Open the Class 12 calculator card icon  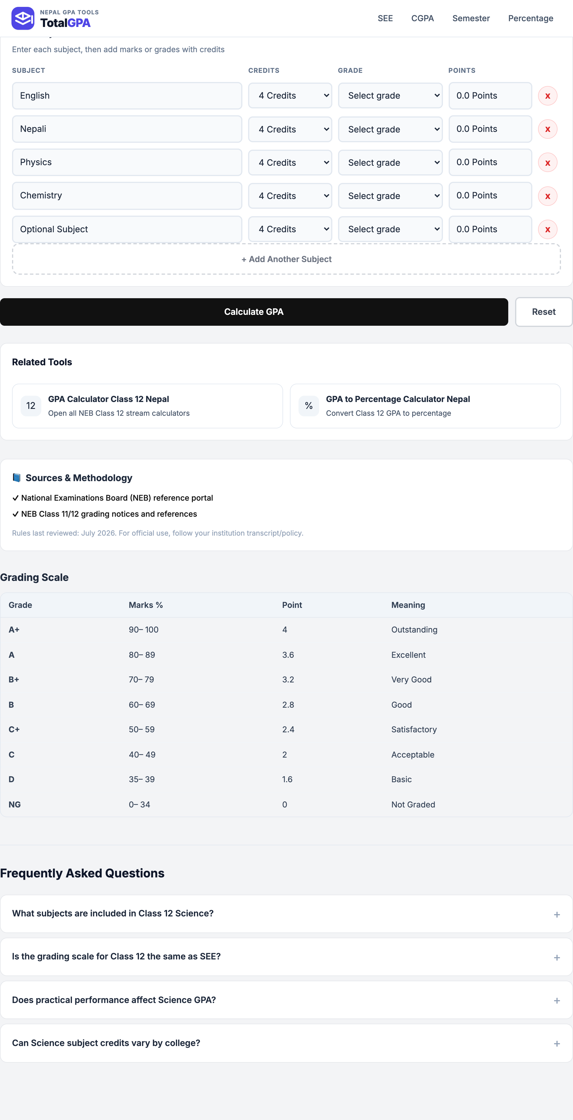(31, 406)
